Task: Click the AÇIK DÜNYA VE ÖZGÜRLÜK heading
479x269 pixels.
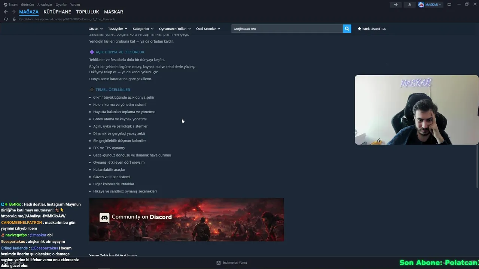Action: (x=120, y=52)
